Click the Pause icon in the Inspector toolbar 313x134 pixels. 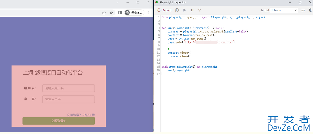coord(192,10)
